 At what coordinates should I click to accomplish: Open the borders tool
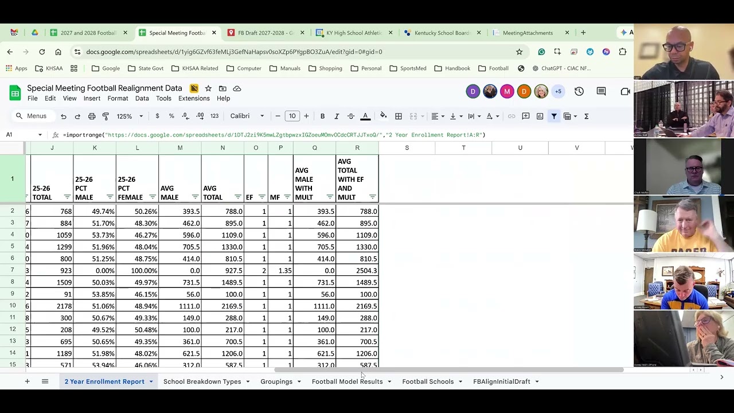click(x=399, y=116)
